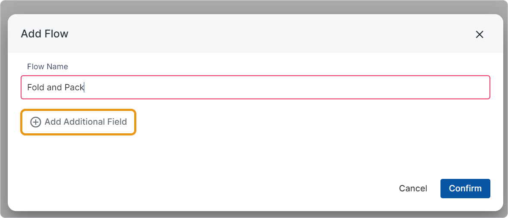Screen dimensions: 508x218
Task: Click the word 'and' in Flow Name field
Action: 54,87
